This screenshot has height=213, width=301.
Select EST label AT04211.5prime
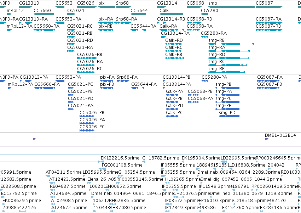[x=64, y=172]
